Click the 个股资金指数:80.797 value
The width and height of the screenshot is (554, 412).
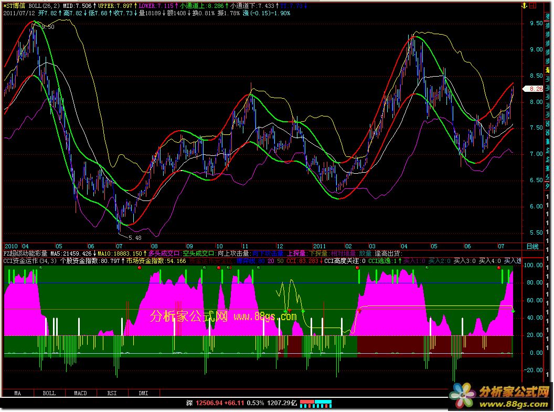(x=90, y=261)
